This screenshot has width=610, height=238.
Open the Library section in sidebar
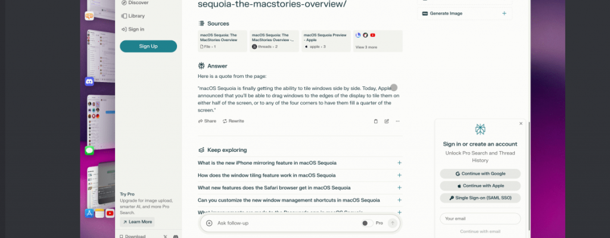point(136,16)
